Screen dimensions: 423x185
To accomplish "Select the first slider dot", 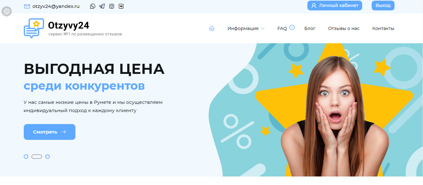I will [26, 157].
